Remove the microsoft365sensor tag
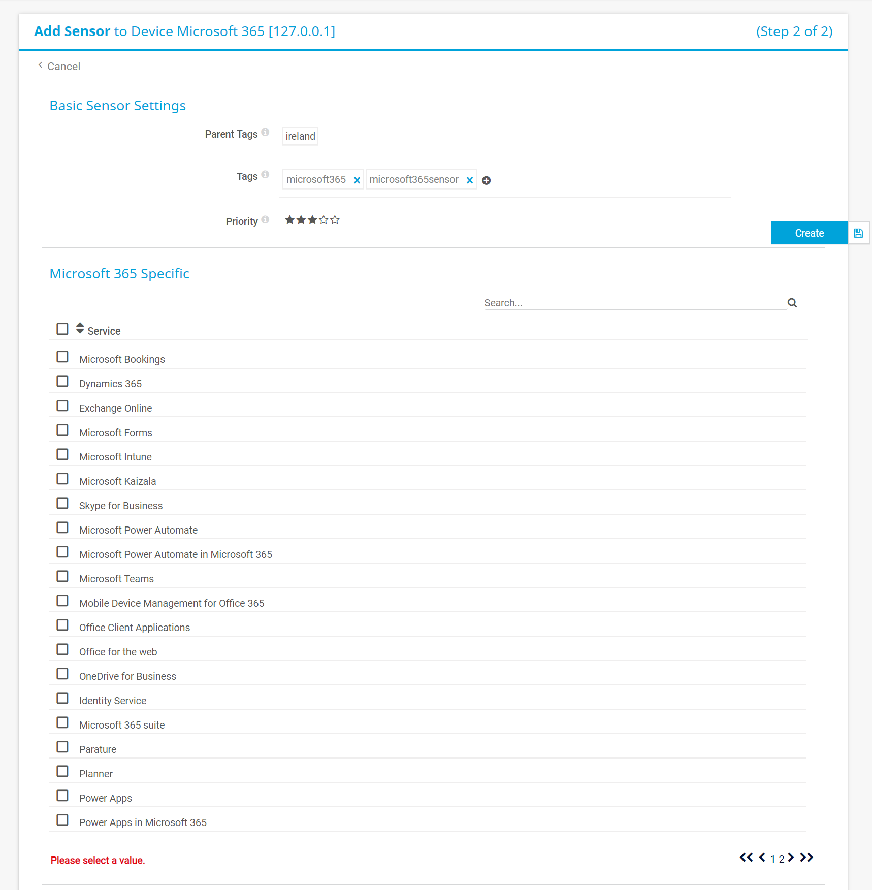Image resolution: width=872 pixels, height=890 pixels. click(469, 180)
